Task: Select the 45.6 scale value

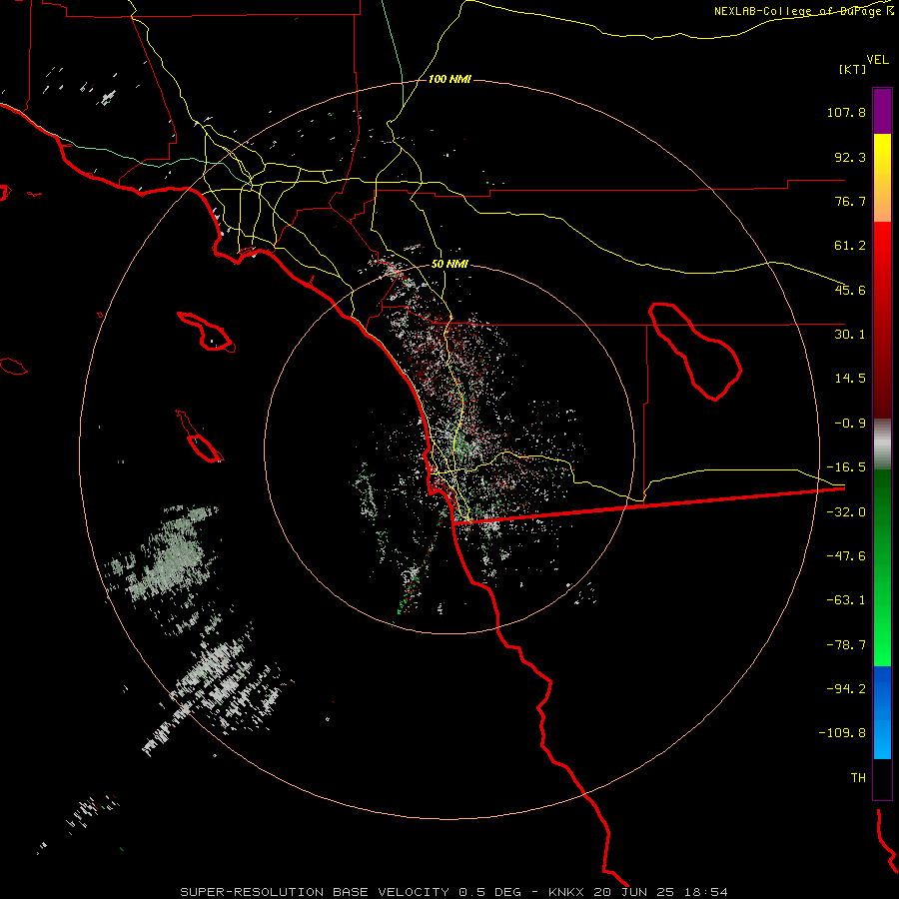Action: (850, 290)
